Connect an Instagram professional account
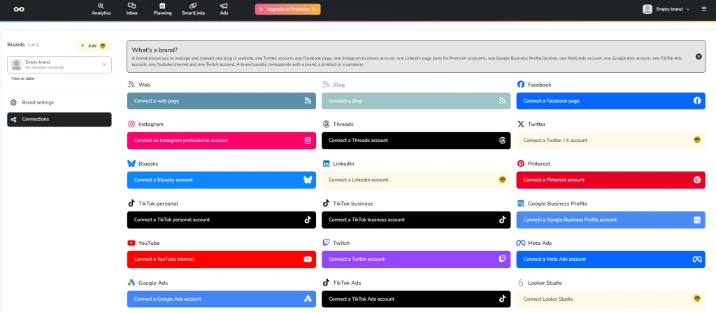 (221, 141)
